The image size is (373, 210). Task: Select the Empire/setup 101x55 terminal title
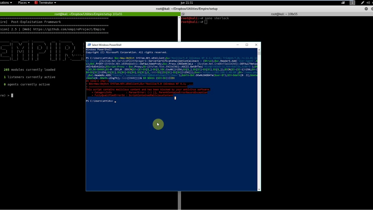pyautogui.click(x=88, y=14)
